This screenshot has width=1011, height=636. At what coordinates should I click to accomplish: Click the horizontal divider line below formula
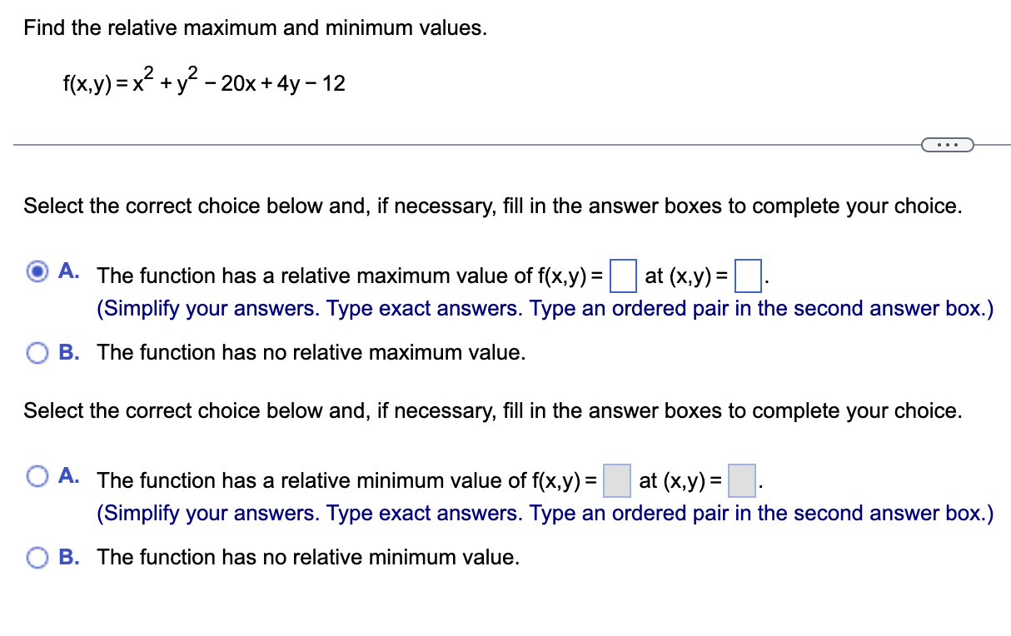pos(466,146)
